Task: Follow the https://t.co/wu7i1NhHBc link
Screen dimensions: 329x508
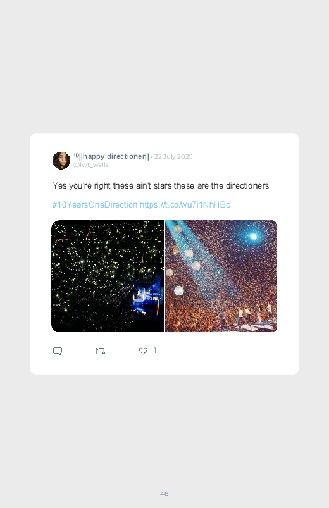Action: click(185, 205)
